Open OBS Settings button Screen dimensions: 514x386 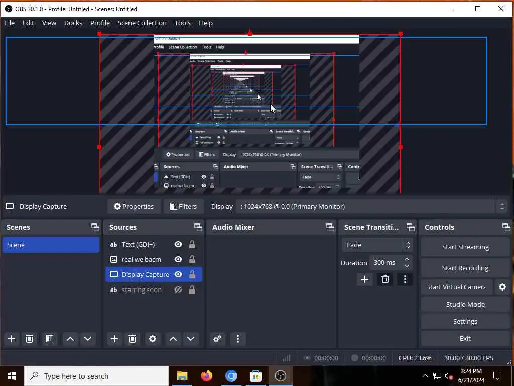[465, 321]
